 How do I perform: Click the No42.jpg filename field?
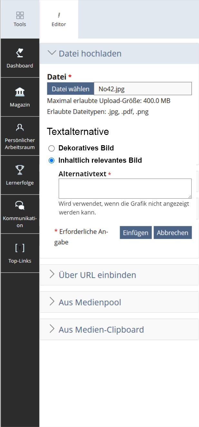(143, 88)
